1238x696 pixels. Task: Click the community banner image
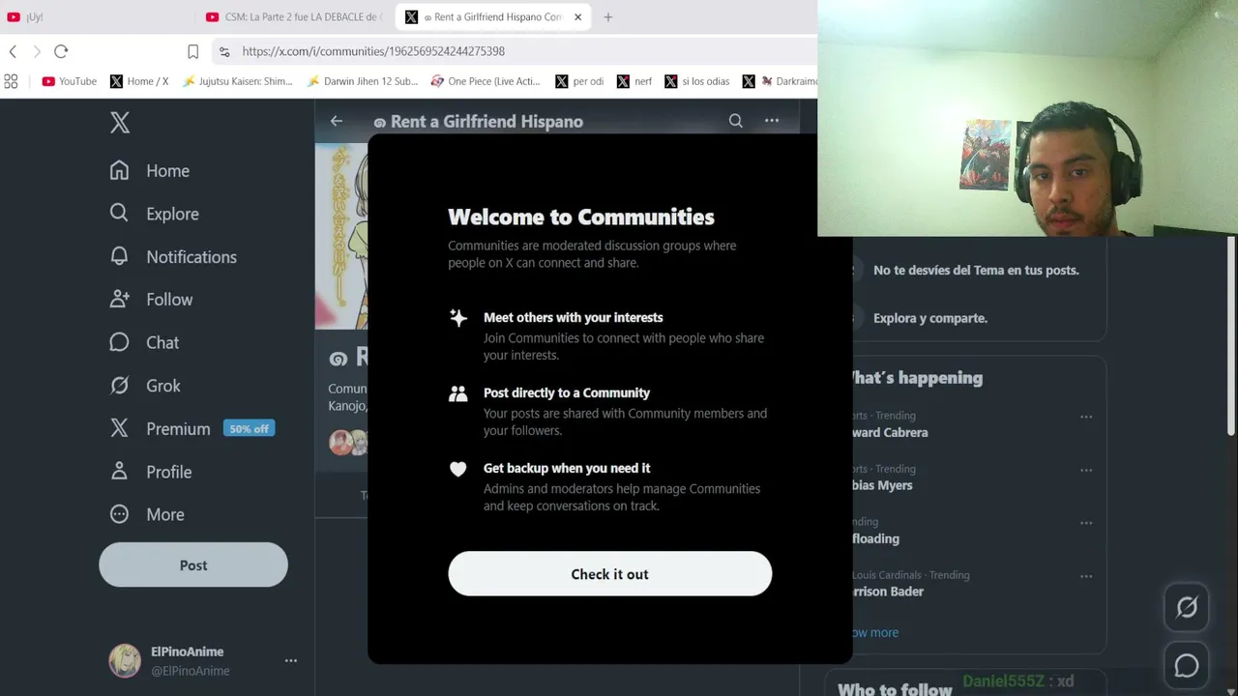coord(341,237)
